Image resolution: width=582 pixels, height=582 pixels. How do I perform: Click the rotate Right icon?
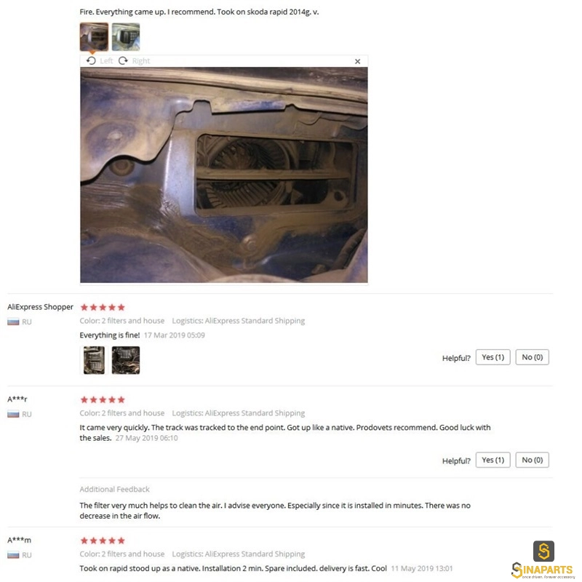[x=123, y=60]
